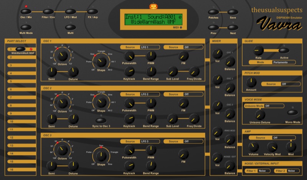Click the OSC 3 FM knob
Screen dimensions: 307x180
coord(183,154)
